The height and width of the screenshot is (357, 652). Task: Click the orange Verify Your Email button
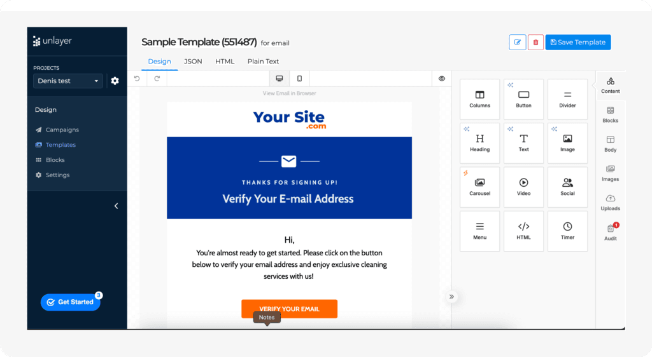tap(289, 309)
